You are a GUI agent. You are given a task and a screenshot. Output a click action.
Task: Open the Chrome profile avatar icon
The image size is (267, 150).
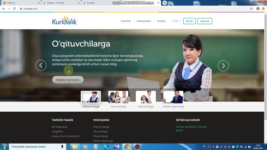click(x=258, y=9)
